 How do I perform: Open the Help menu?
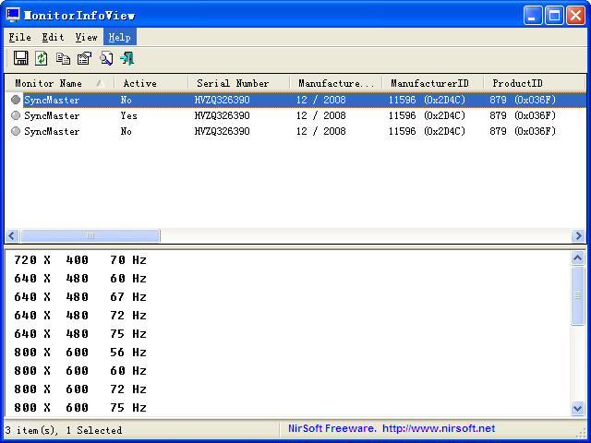point(119,37)
